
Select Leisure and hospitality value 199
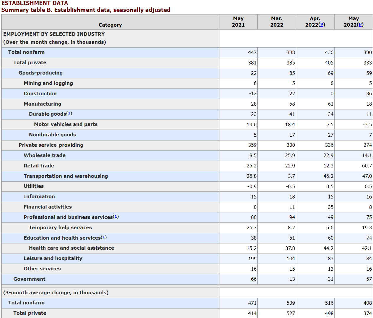tap(252, 259)
